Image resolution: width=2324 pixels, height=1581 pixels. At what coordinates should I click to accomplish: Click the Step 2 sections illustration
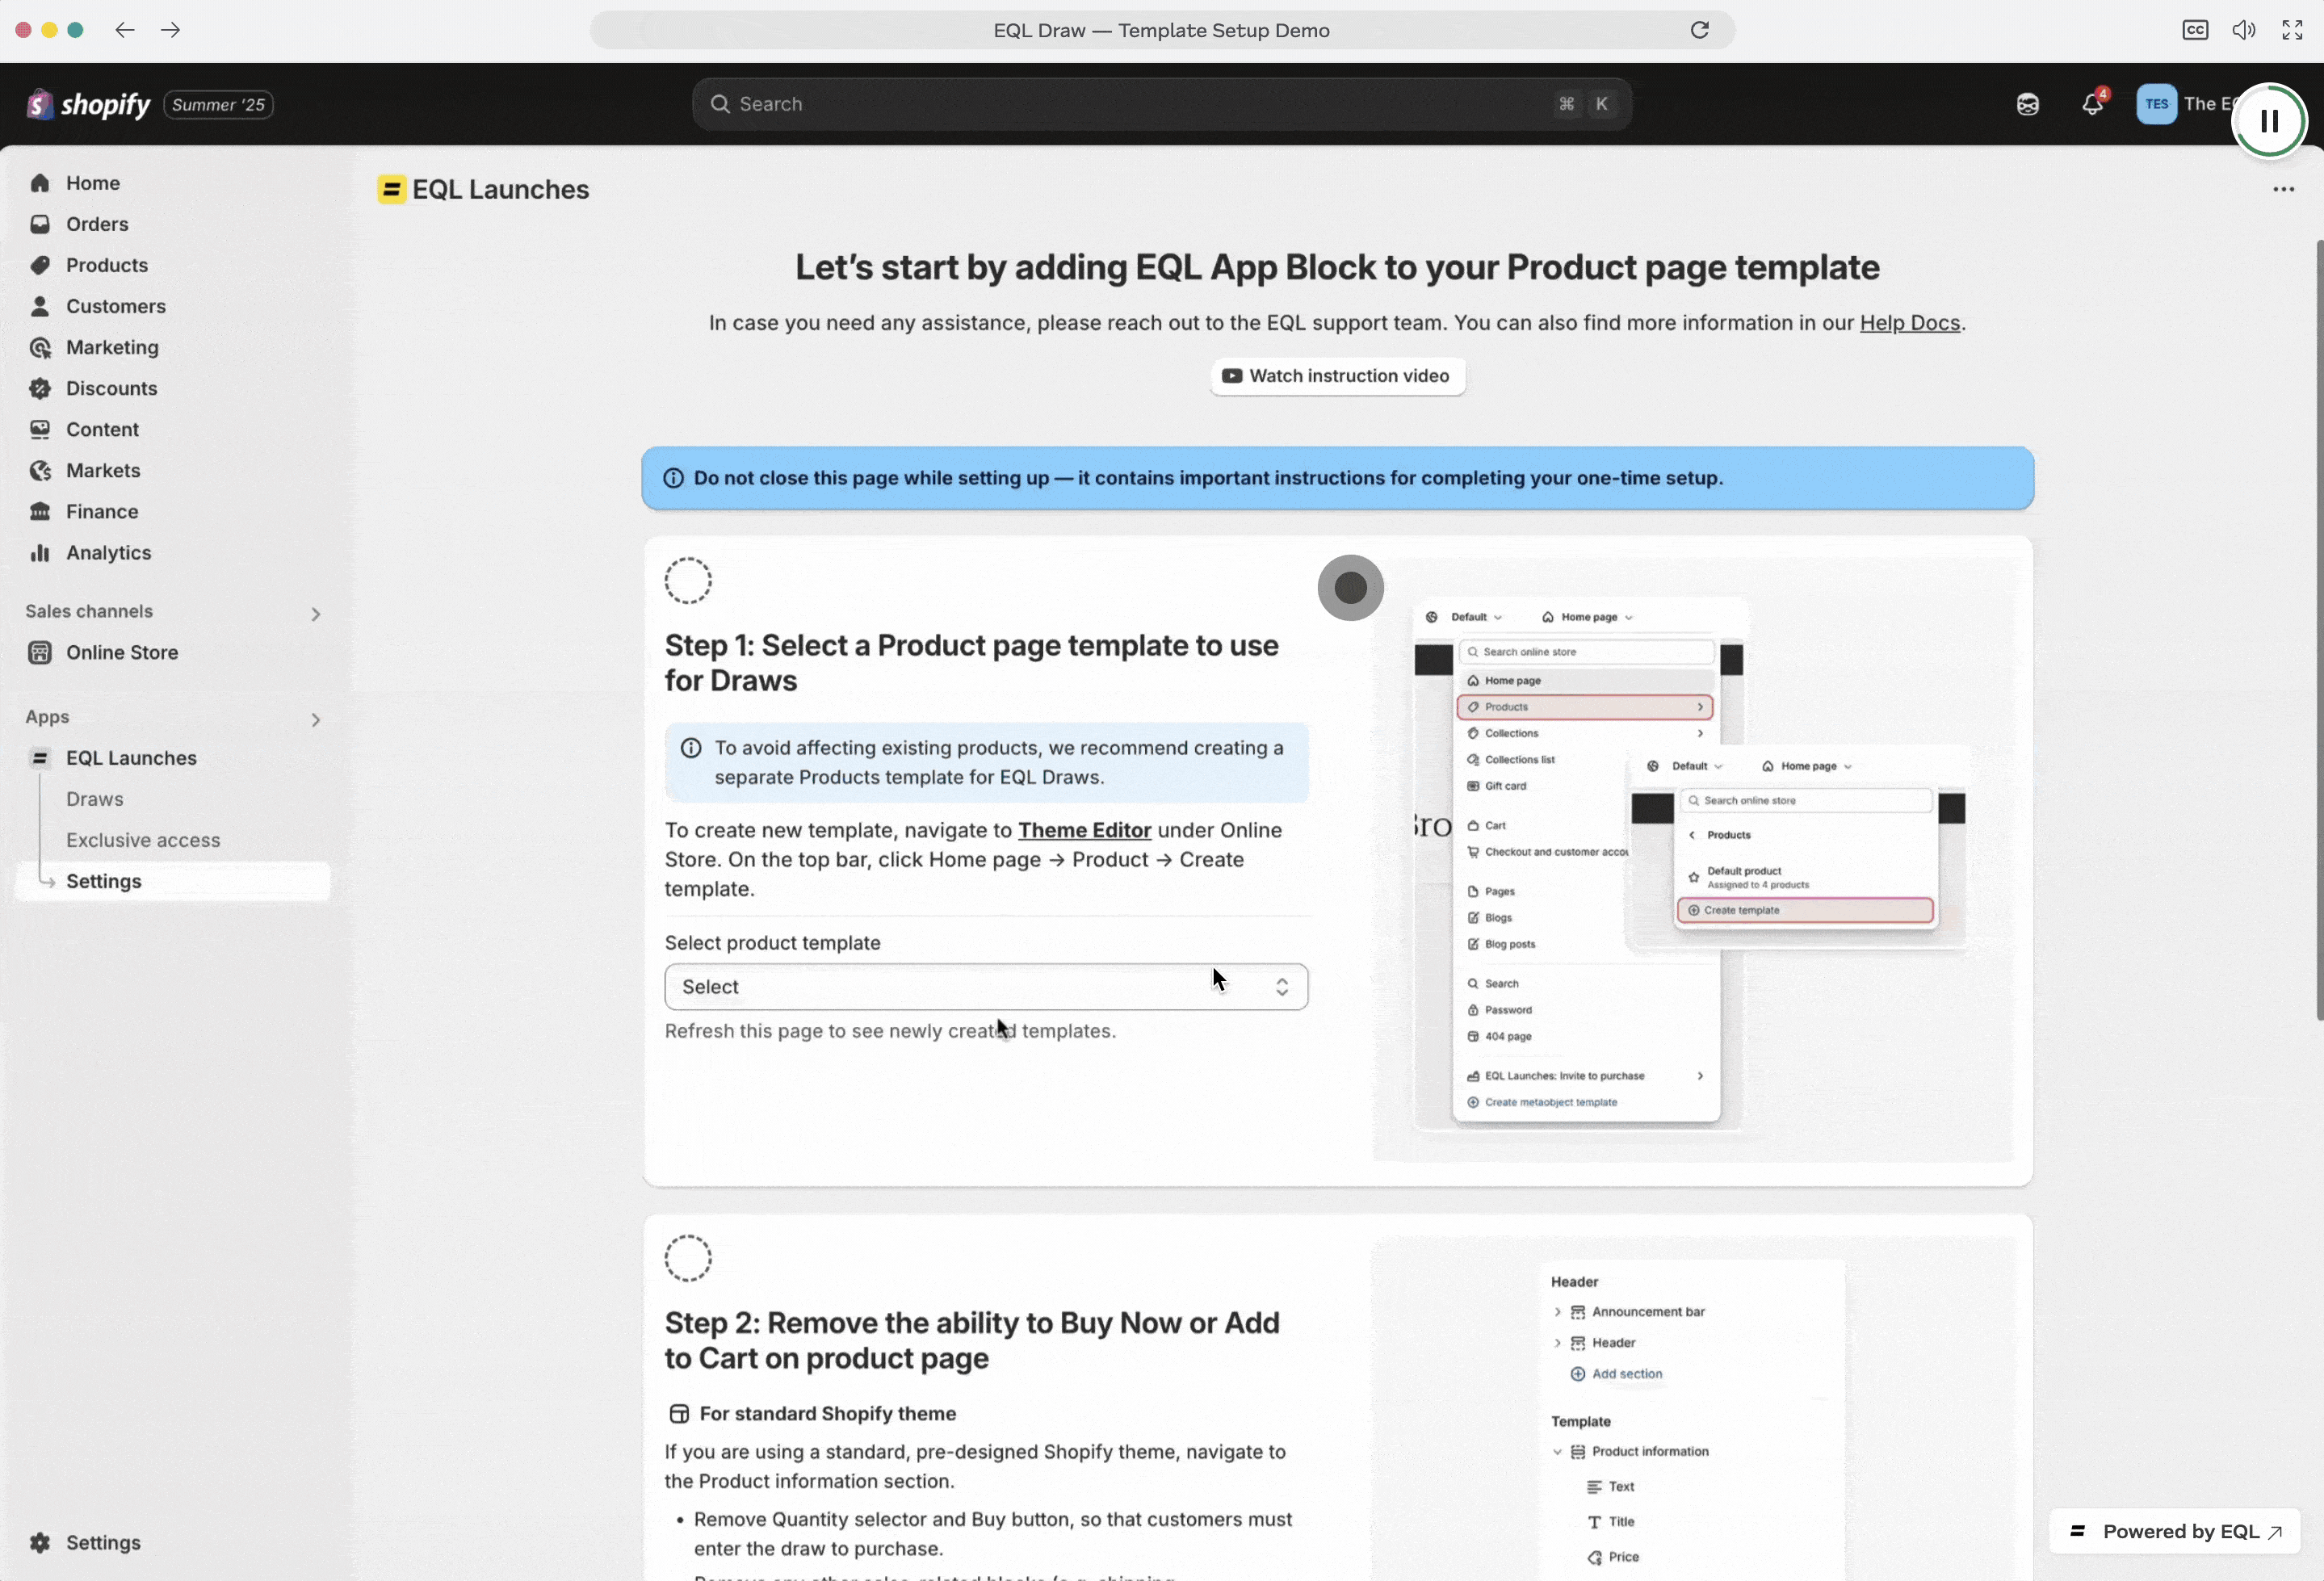(1692, 1408)
